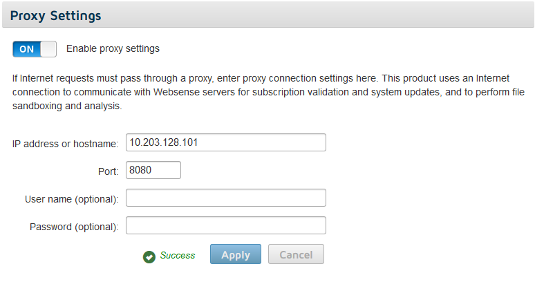Select the User name (optional) text box
Image resolution: width=535 pixels, height=282 pixels.
[226, 198]
